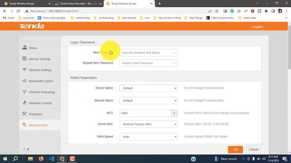Image resolution: width=291 pixels, height=163 pixels.
Task: Open taskbar clock and date
Action: pyautogui.click(x=273, y=159)
